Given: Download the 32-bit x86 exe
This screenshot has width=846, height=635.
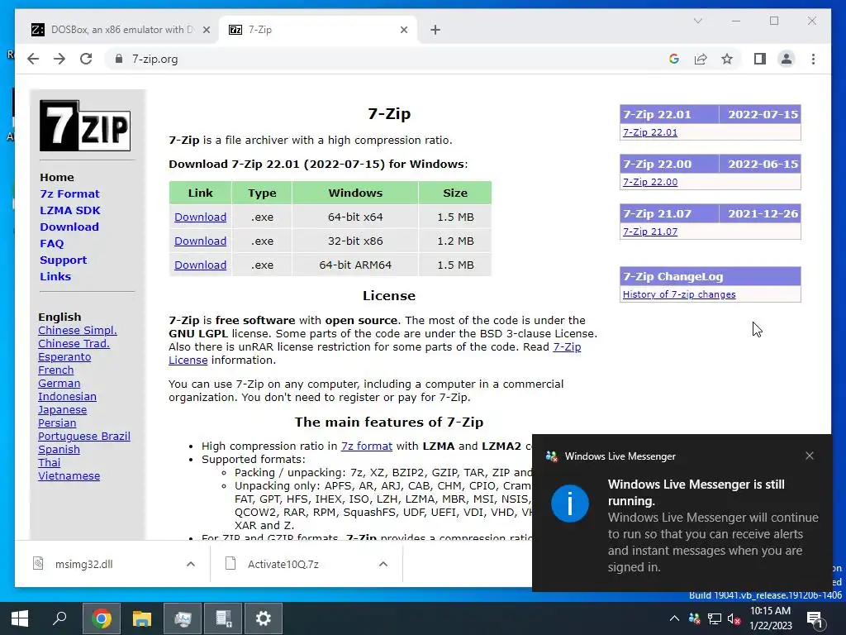Looking at the screenshot, I should [200, 241].
